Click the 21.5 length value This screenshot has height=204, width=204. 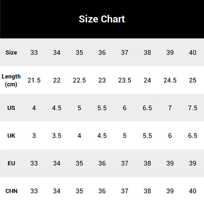coord(34,80)
